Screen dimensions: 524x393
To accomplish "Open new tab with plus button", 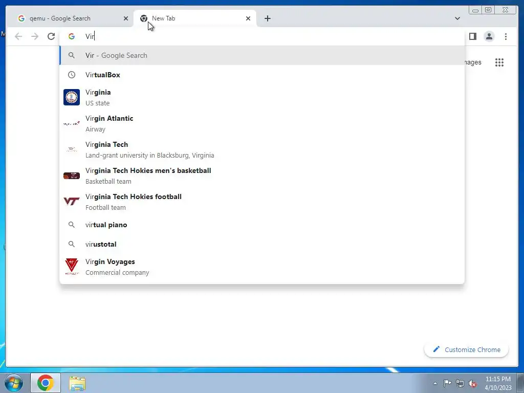I will [267, 18].
